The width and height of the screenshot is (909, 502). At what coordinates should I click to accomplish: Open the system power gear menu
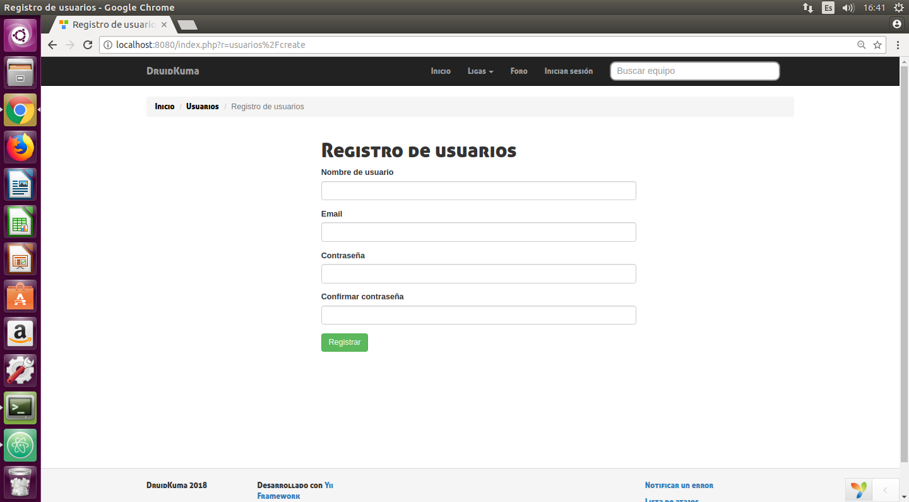[x=899, y=8]
